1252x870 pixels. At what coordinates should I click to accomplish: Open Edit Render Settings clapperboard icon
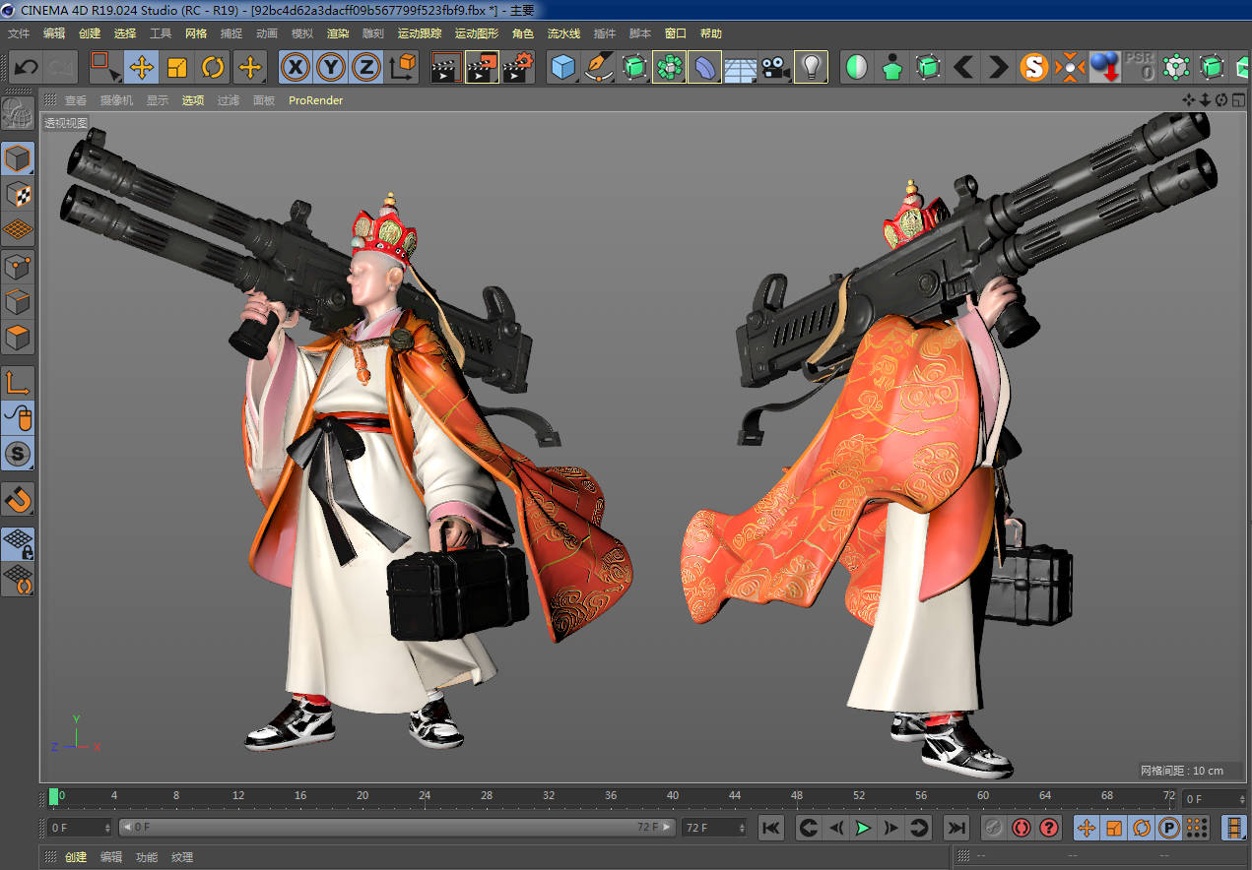517,68
